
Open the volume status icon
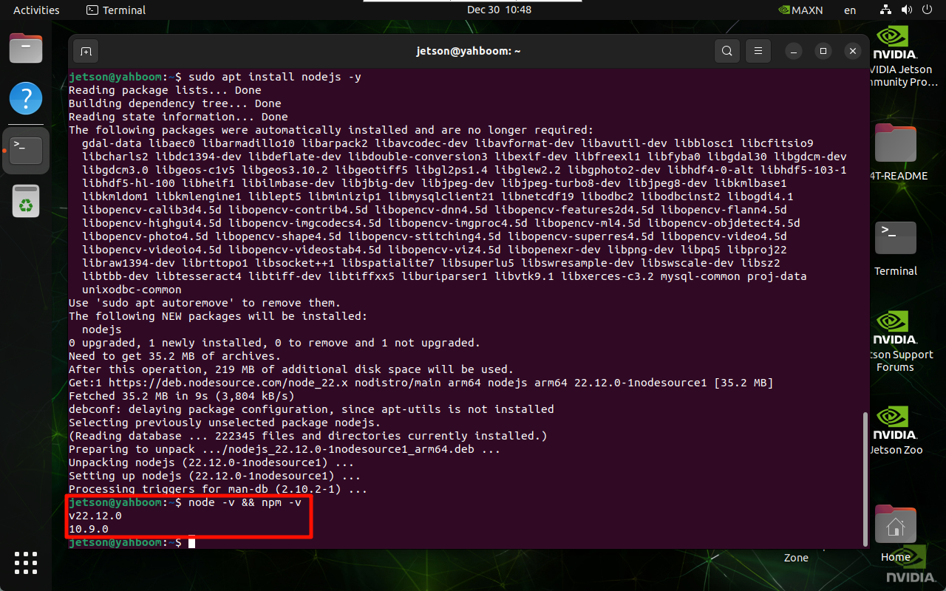click(908, 10)
